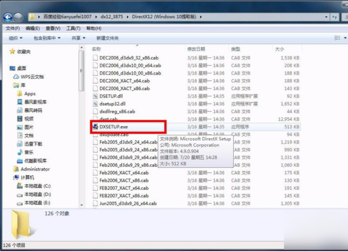Click the Back navigation arrow button
The width and height of the screenshot is (348, 251).
8,17
